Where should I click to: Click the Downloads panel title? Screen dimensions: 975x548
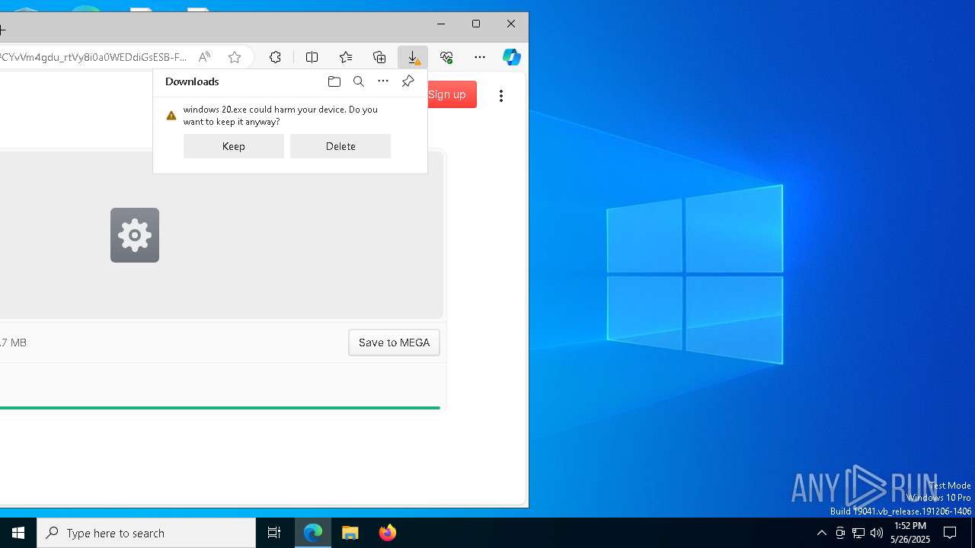pos(192,81)
